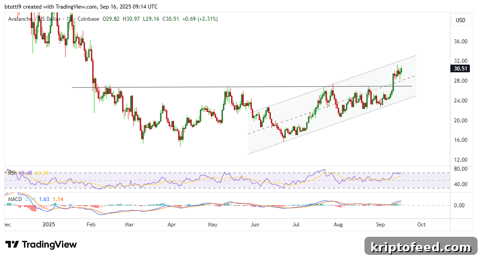Click the RSI yellow value 61.21
478x258 pixels.
click(x=42, y=173)
